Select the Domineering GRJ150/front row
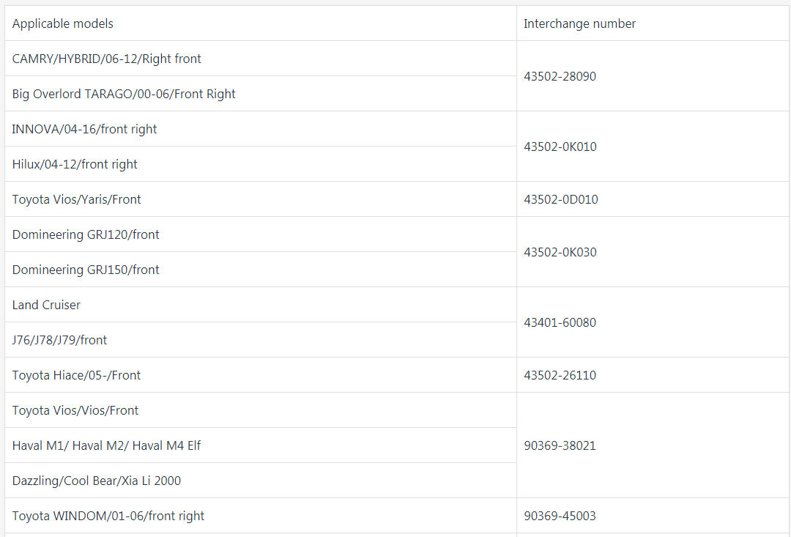This screenshot has width=791, height=537. click(x=261, y=270)
